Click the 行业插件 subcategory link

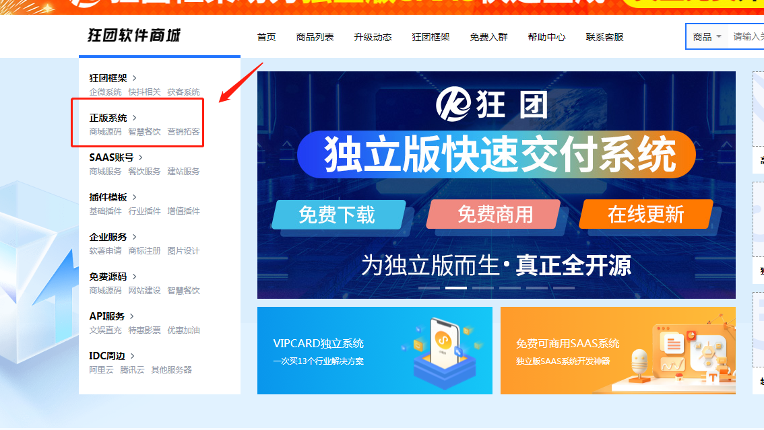(144, 211)
